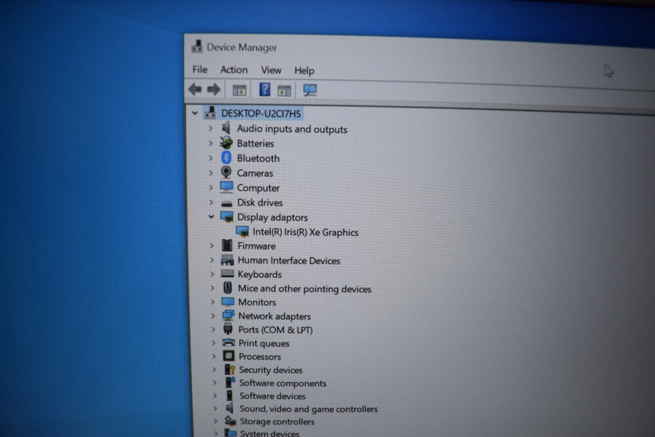Collapse the DESKTOP-U2CI7H5 root node
This screenshot has width=655, height=437.
click(x=195, y=113)
